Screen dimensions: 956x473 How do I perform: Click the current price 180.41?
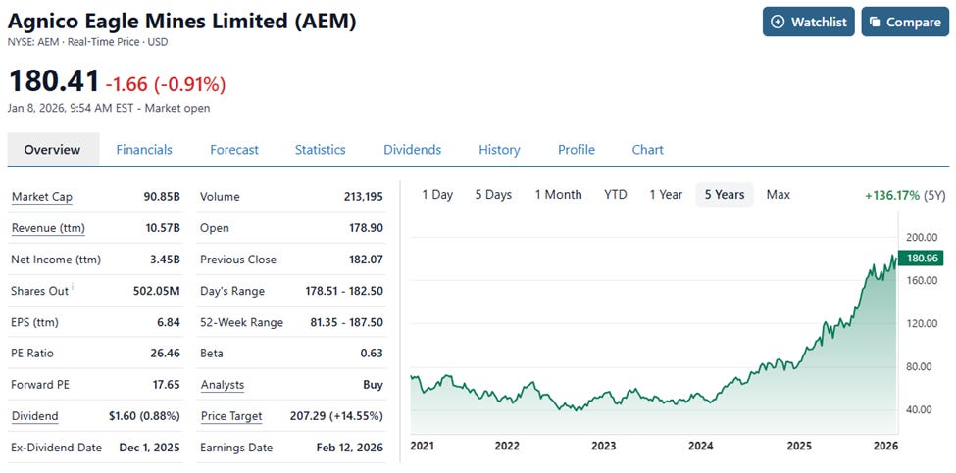[x=54, y=81]
